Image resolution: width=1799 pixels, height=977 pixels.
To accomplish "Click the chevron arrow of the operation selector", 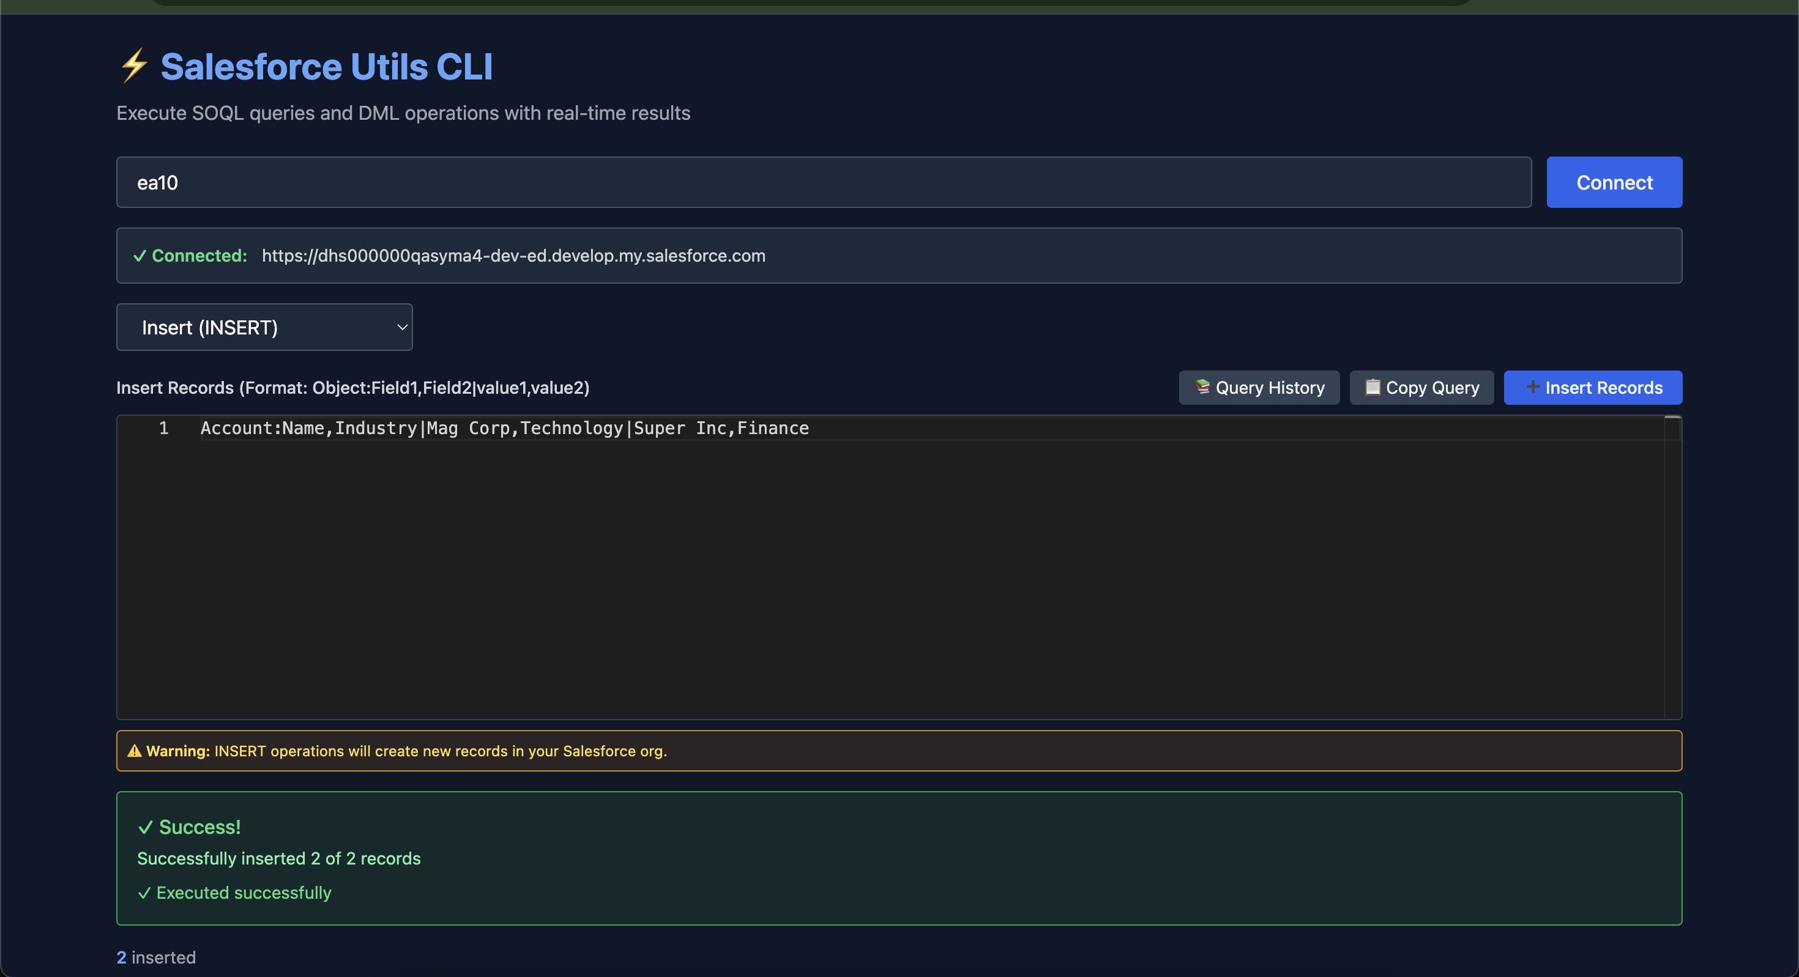I will coord(402,327).
